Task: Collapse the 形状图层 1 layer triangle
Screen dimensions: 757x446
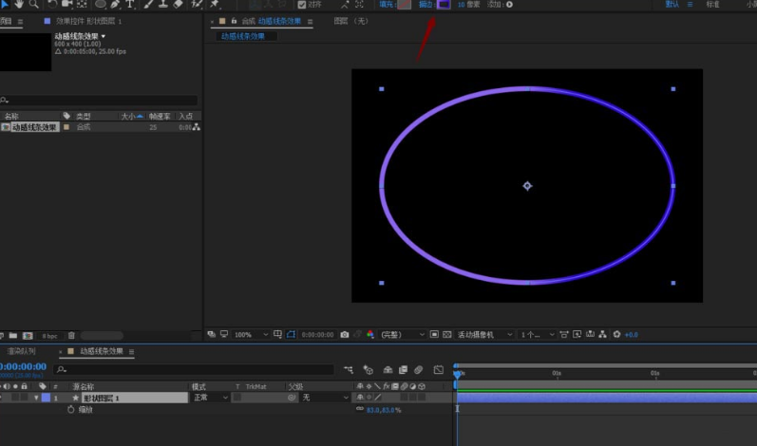Action: [36, 398]
